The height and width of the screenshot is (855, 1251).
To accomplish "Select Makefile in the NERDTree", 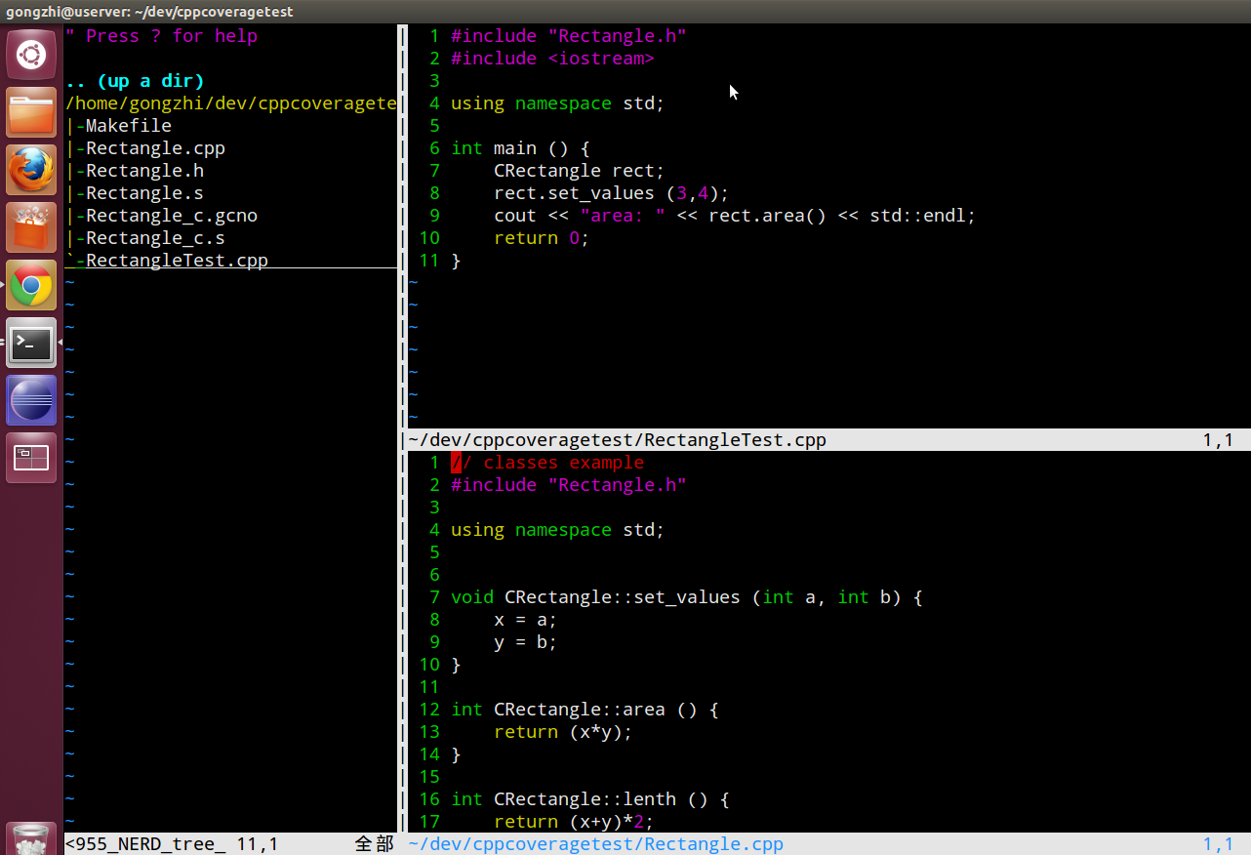I will (x=128, y=126).
